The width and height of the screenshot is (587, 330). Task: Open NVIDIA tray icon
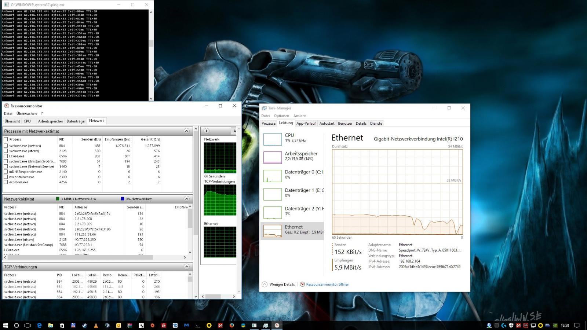pyautogui.click(x=555, y=325)
